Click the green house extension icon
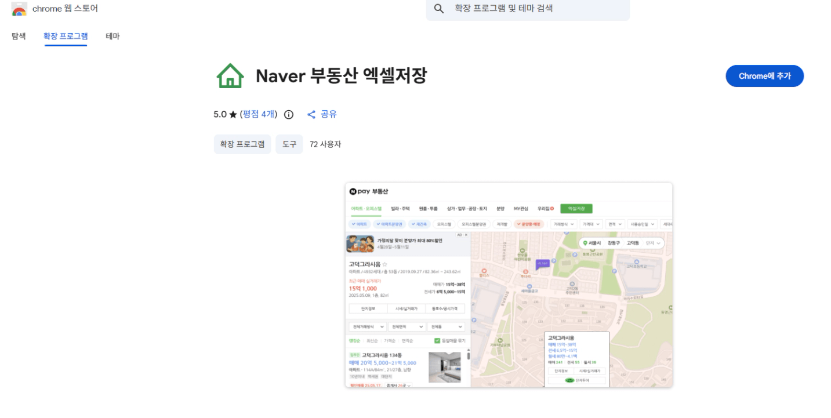The image size is (831, 418). point(230,76)
